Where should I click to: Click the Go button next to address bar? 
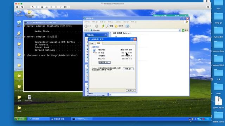185,30
